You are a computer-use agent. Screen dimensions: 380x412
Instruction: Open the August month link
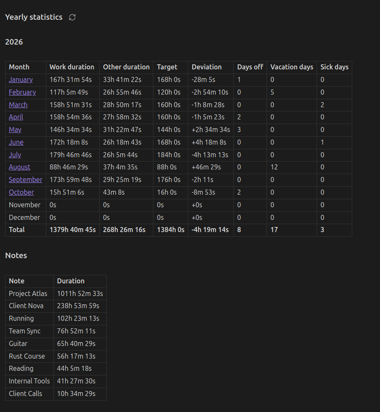coord(19,167)
